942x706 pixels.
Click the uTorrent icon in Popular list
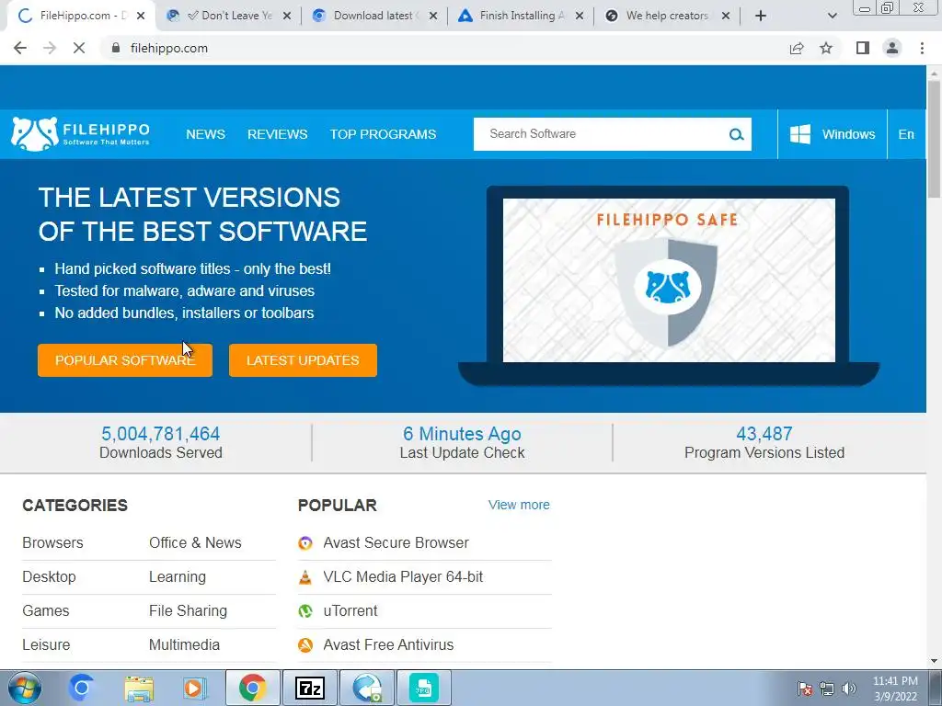coord(305,611)
